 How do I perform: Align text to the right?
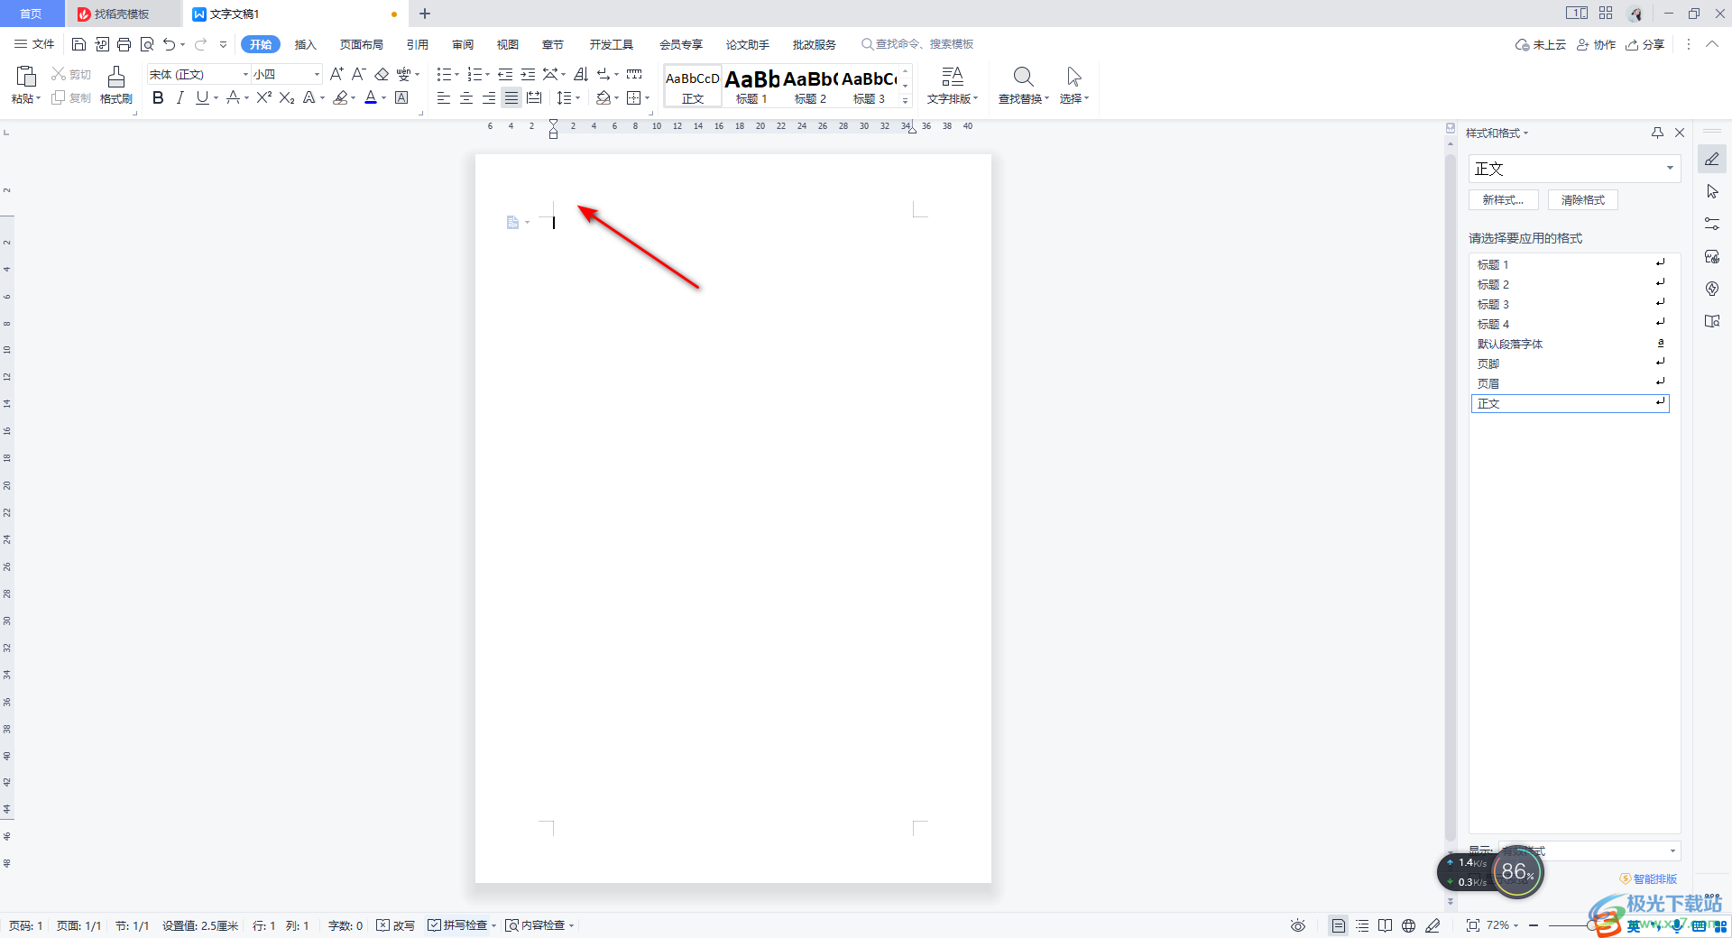pos(489,97)
